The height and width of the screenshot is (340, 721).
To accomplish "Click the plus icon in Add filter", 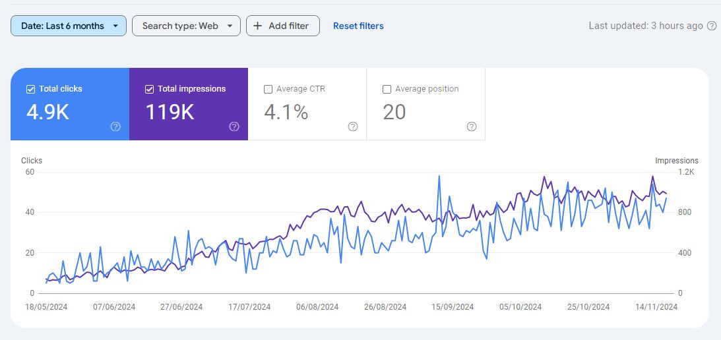I will tap(258, 26).
